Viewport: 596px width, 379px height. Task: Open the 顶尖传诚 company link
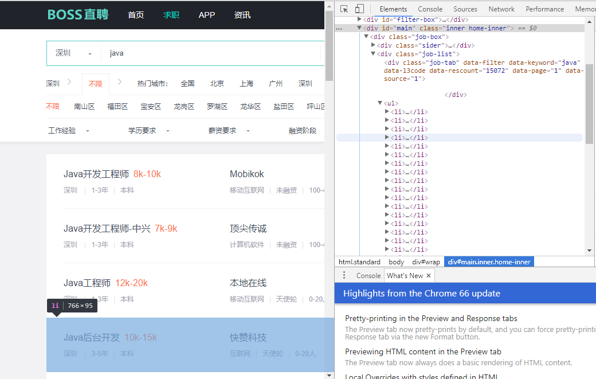[x=248, y=228]
